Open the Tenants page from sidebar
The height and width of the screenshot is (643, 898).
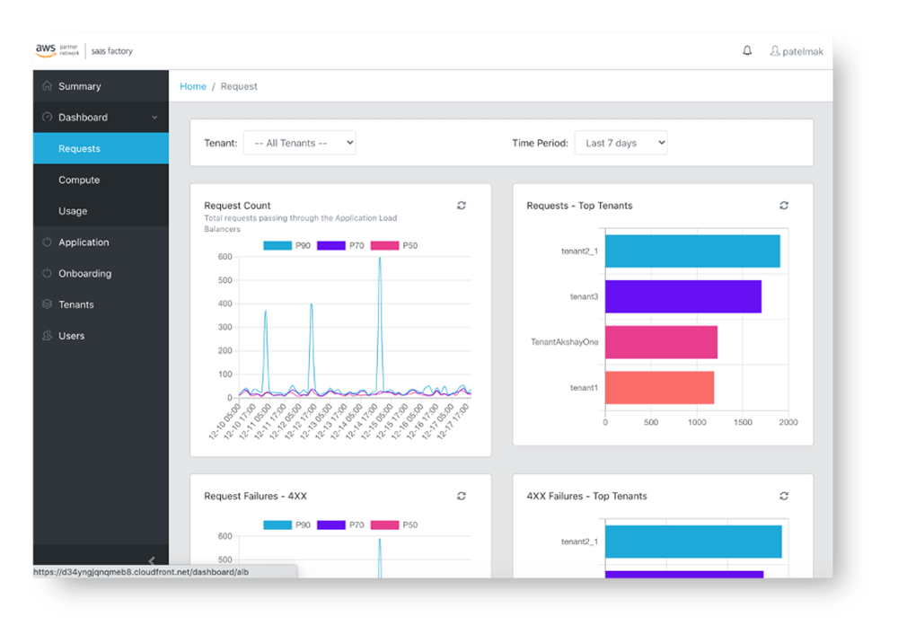[x=76, y=304]
